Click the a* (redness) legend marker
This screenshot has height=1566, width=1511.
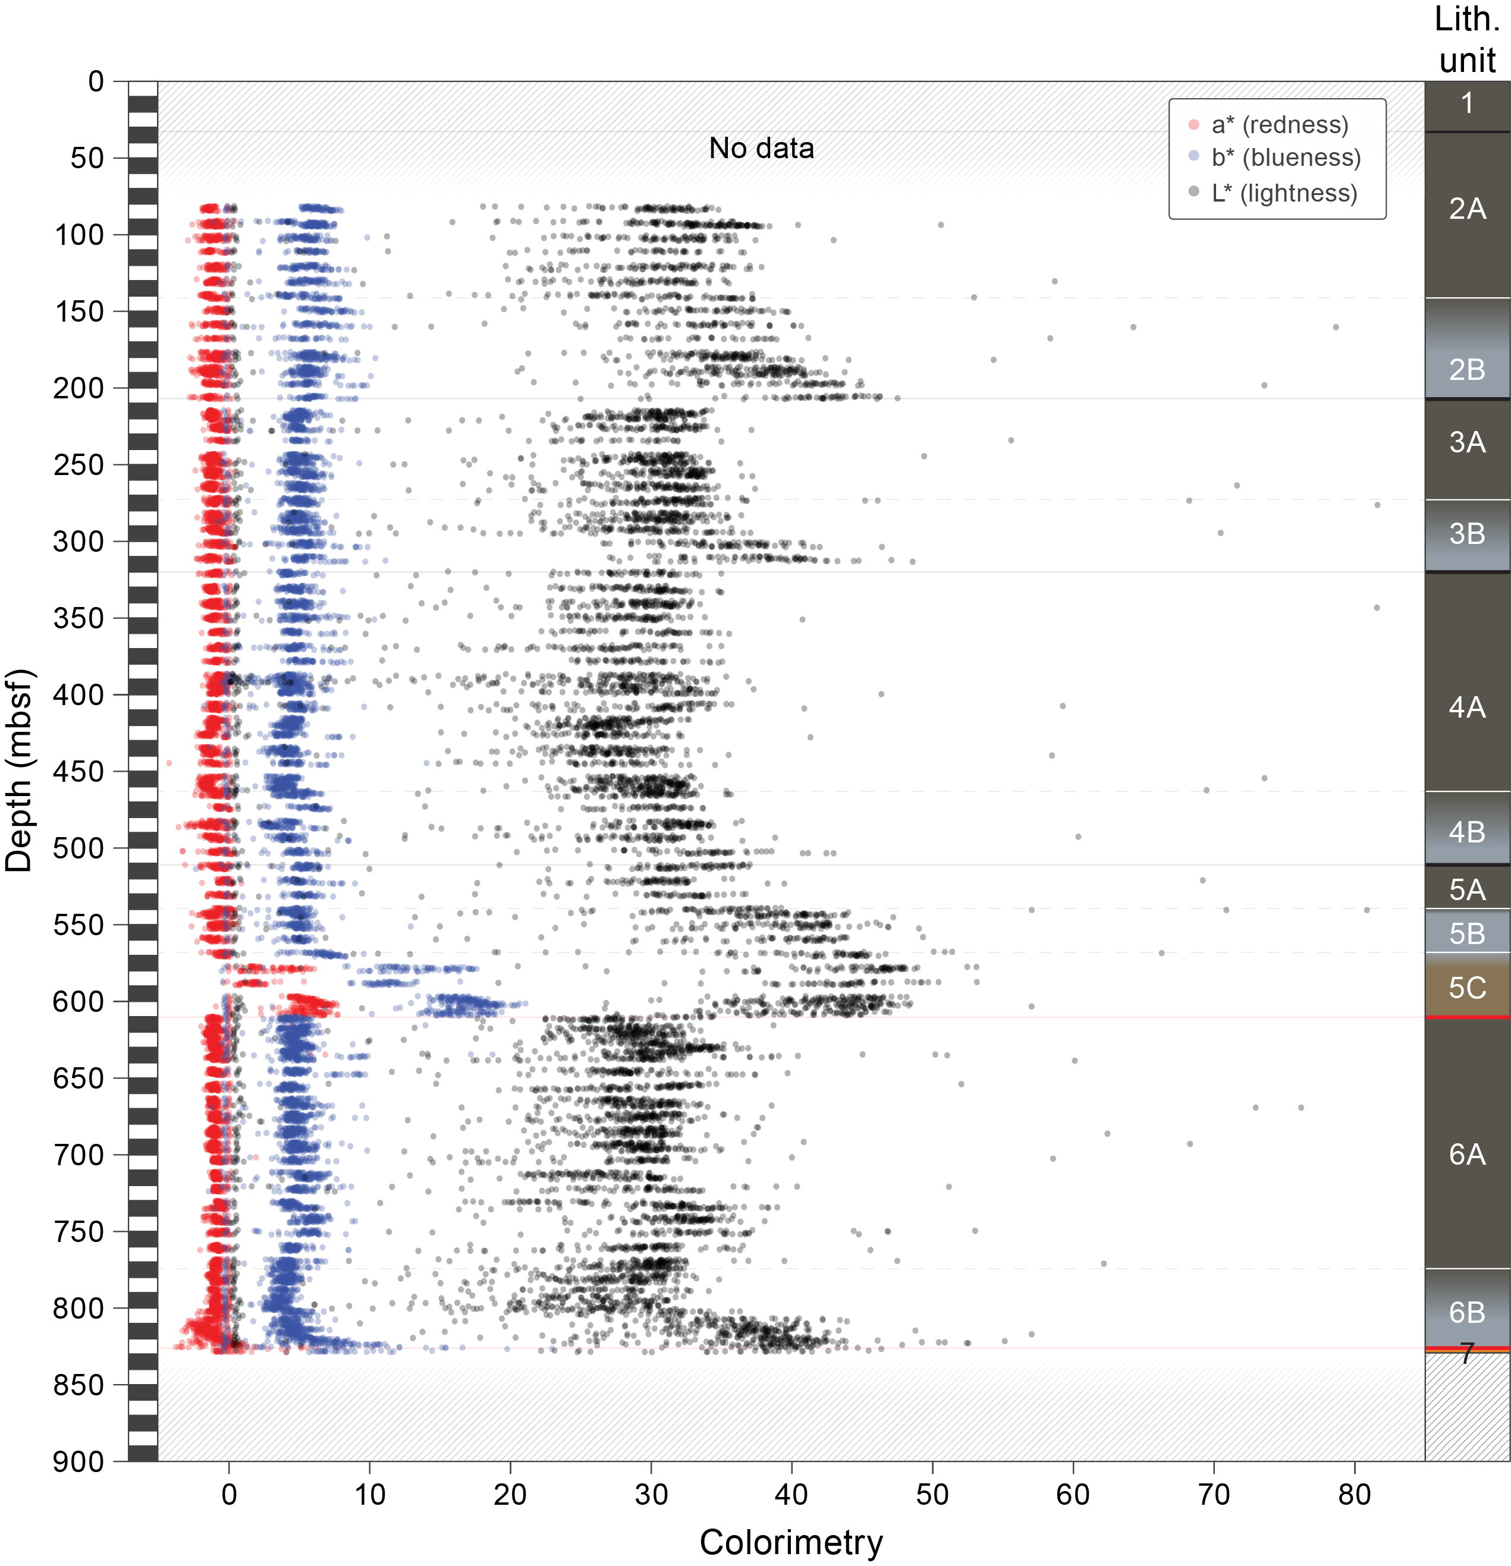(x=1194, y=125)
